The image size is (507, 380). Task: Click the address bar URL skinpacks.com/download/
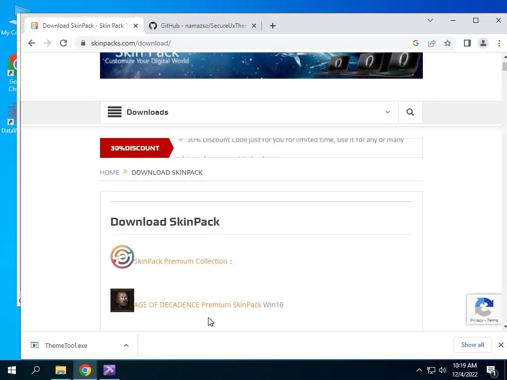click(x=131, y=43)
